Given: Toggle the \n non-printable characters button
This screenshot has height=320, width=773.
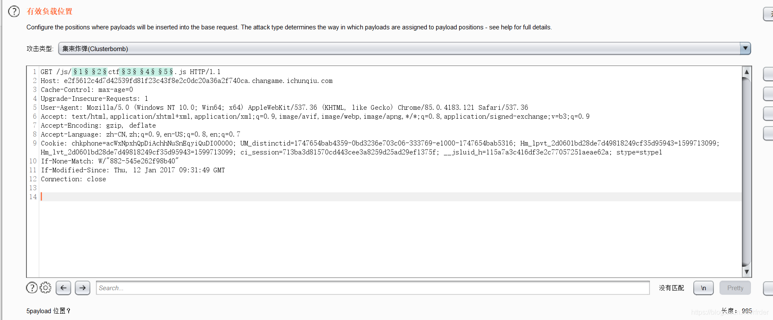Looking at the screenshot, I should click(704, 288).
